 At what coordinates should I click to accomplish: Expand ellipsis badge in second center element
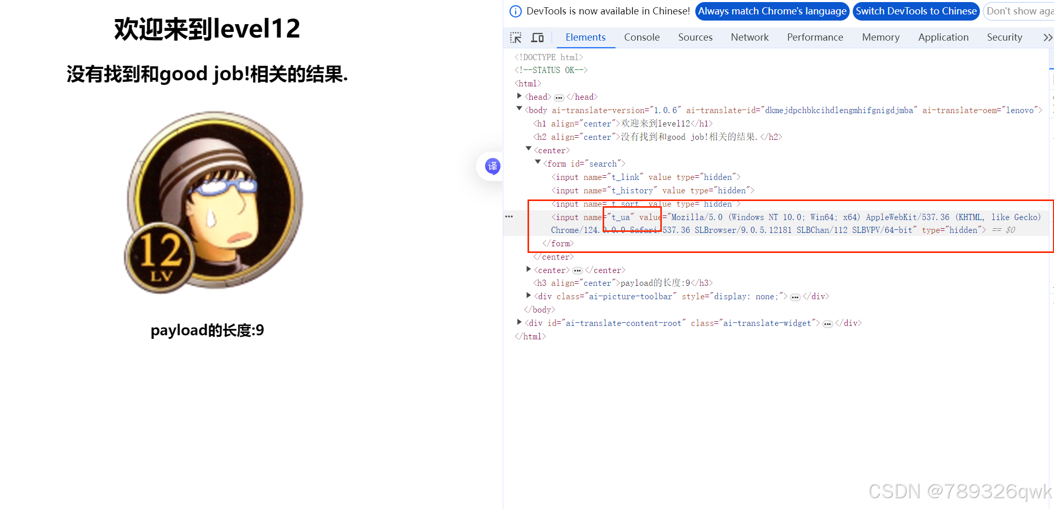(577, 270)
